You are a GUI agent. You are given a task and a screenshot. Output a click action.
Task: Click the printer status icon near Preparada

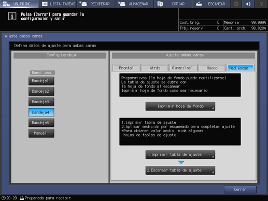click(22, 198)
